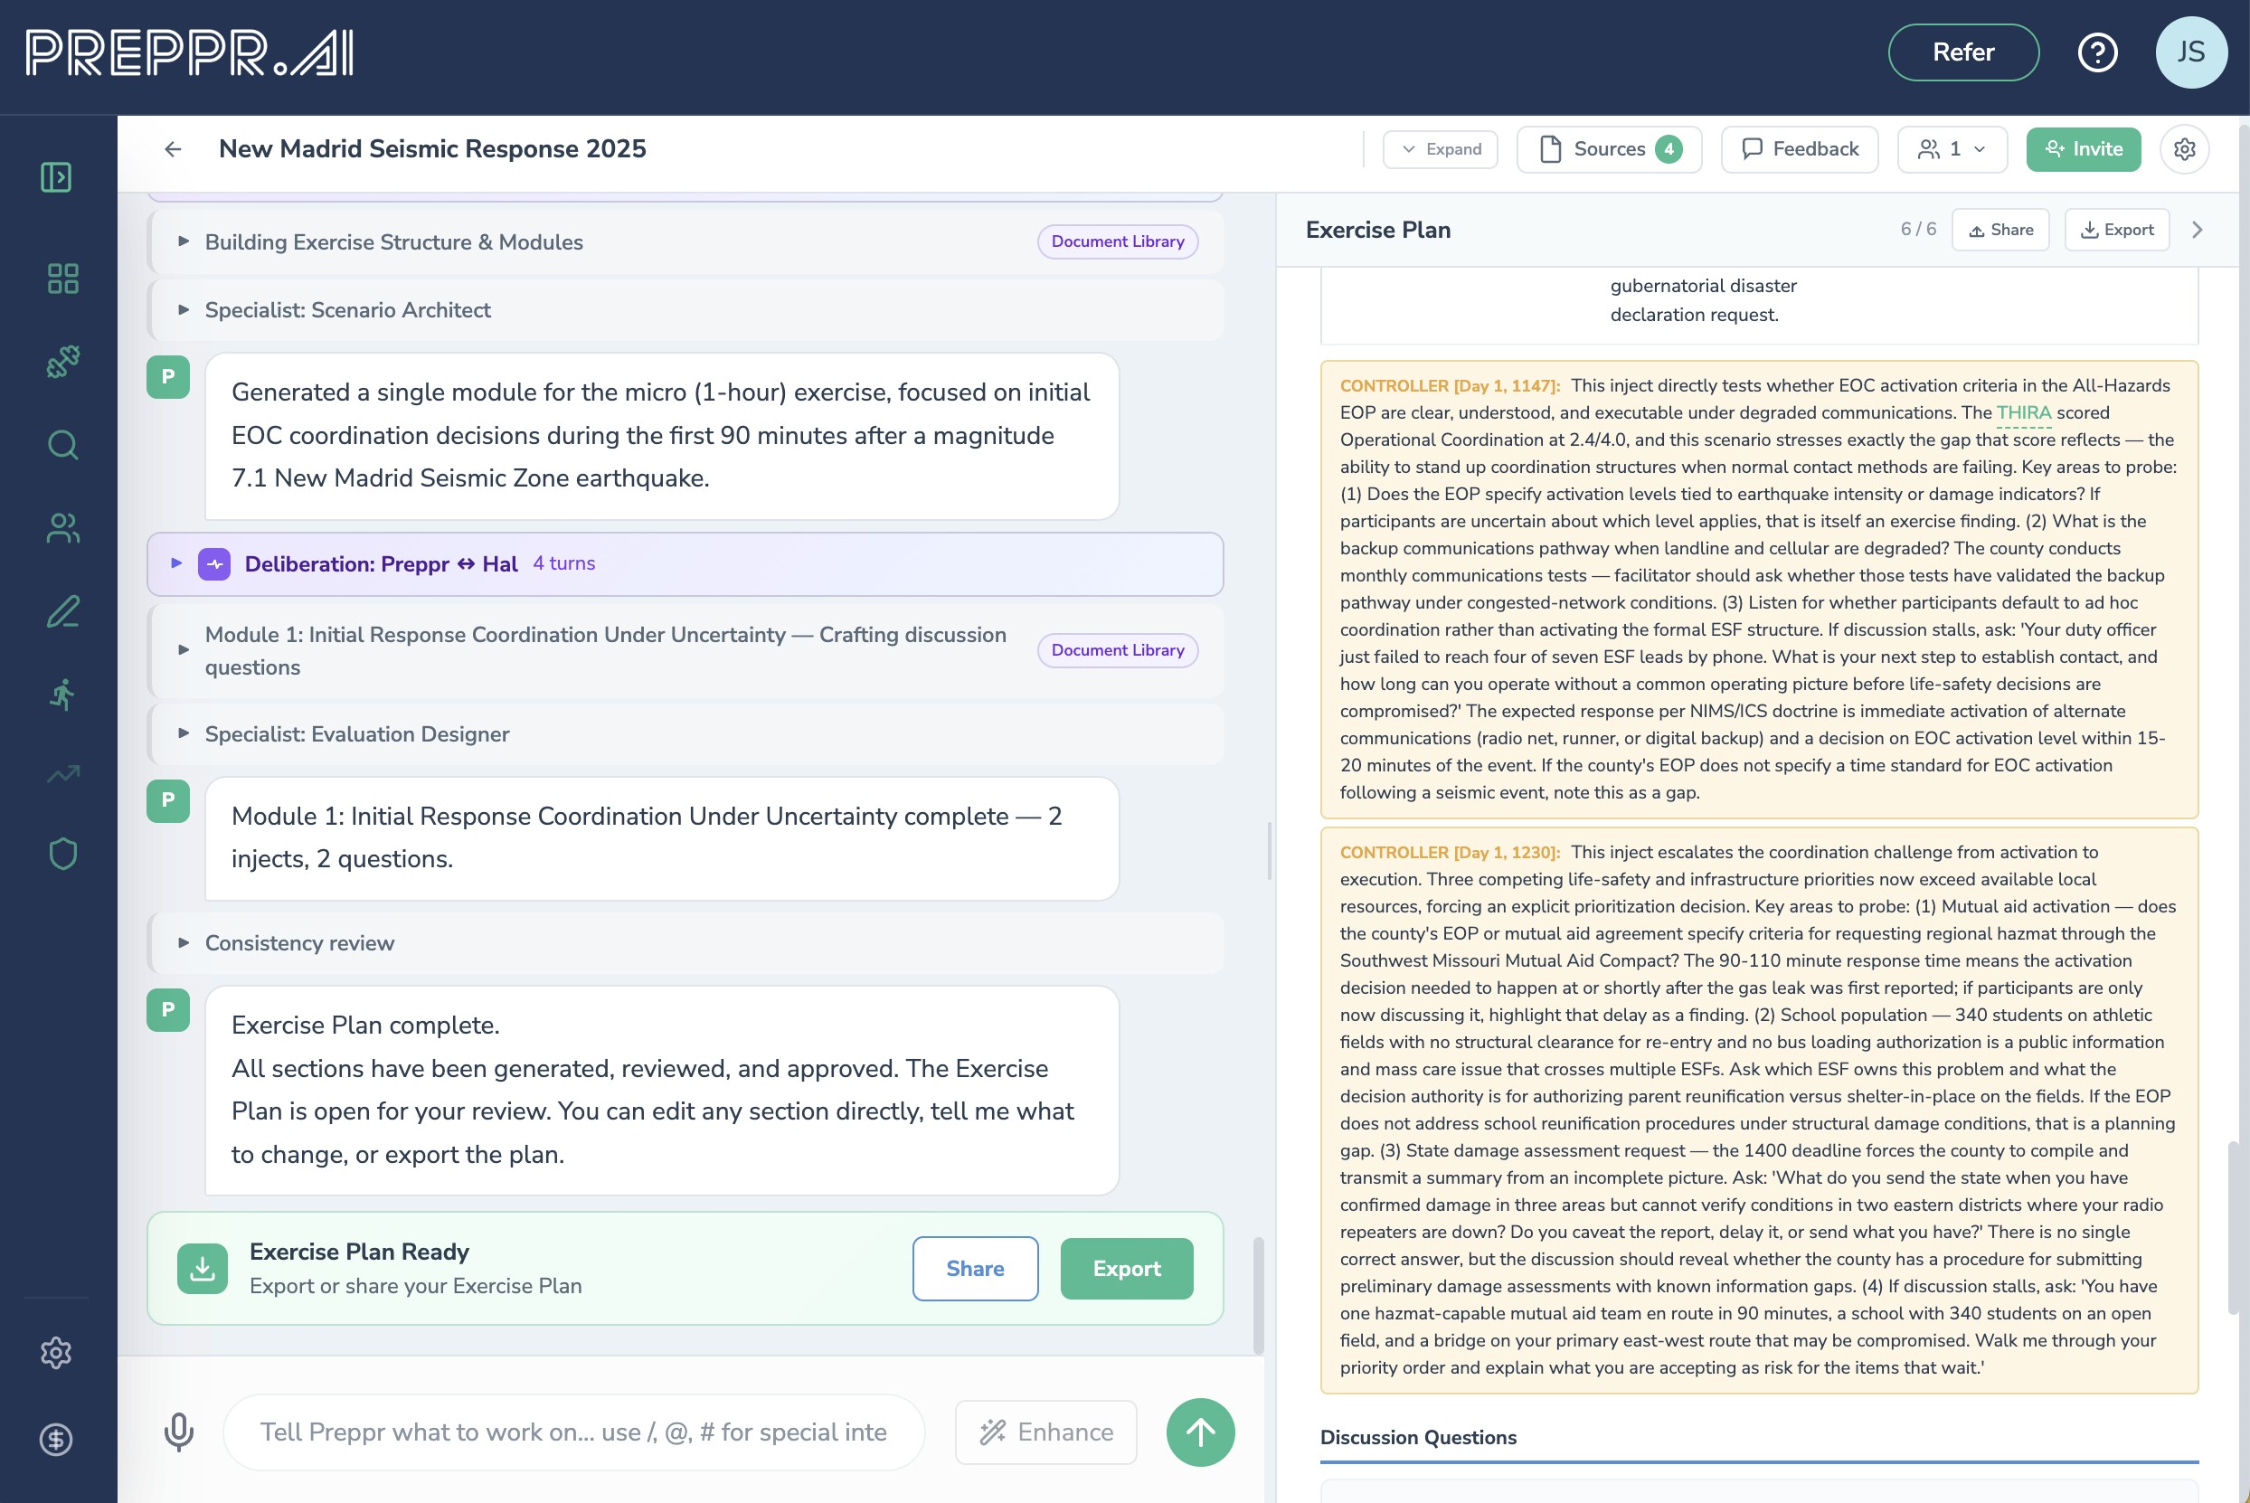Open the shield icon in sidebar

coord(62,853)
